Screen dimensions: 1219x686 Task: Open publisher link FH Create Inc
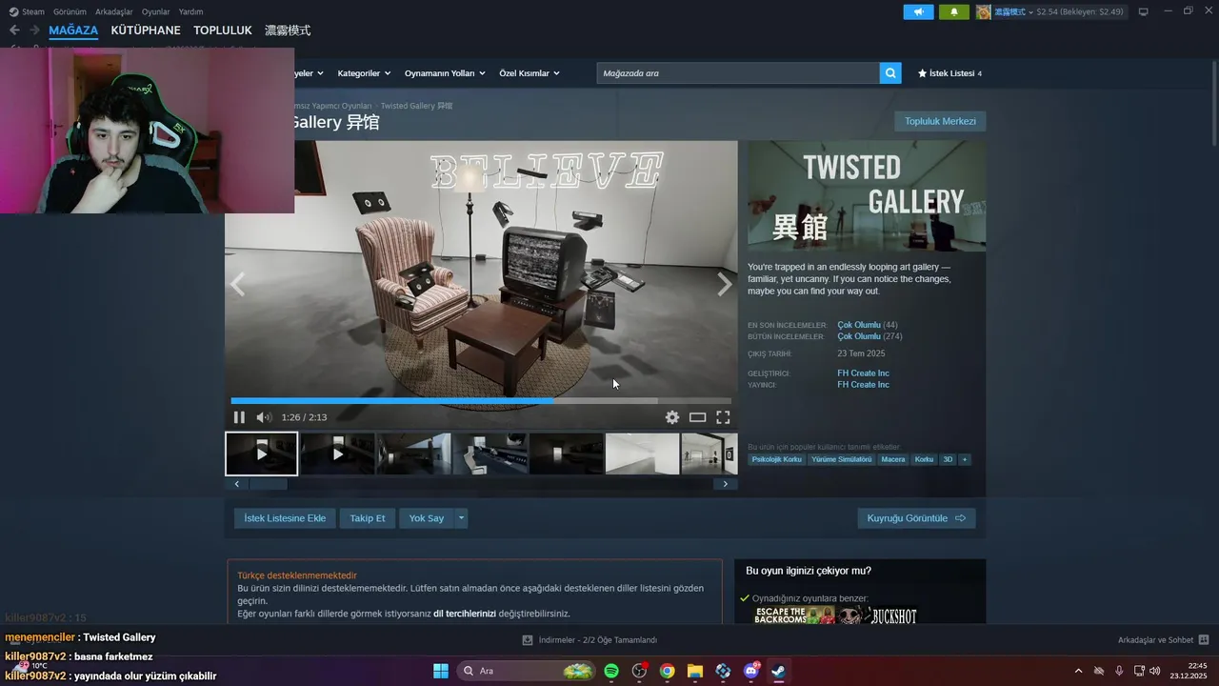pos(863,385)
